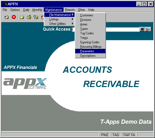Expand the File Maintenance submenu
This screenshot has height=138, width=155.
click(x=59, y=15)
